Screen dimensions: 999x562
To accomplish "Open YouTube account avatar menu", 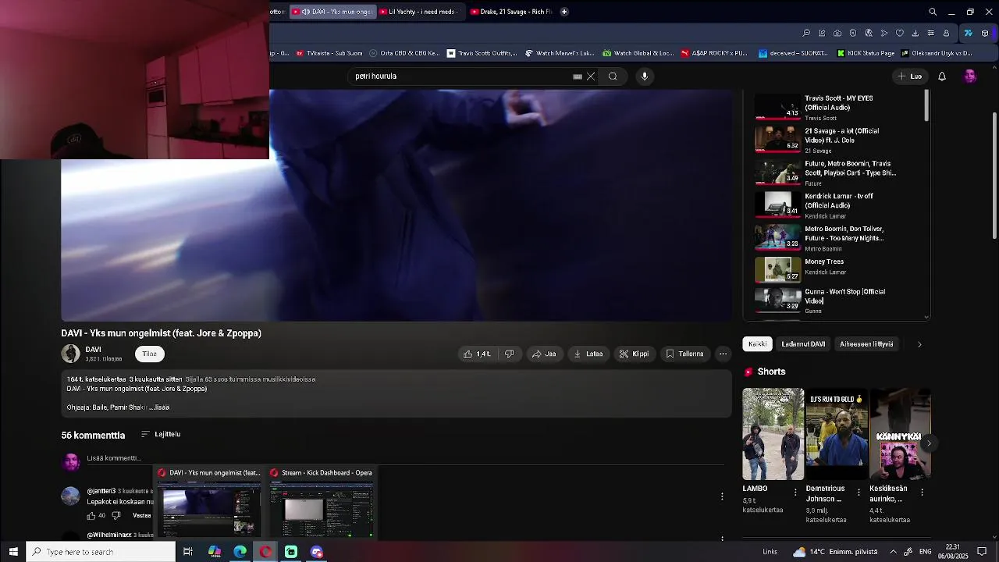I will pos(970,76).
